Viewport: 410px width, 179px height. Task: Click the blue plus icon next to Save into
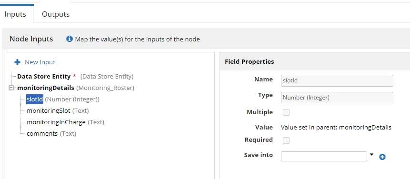tap(382, 157)
